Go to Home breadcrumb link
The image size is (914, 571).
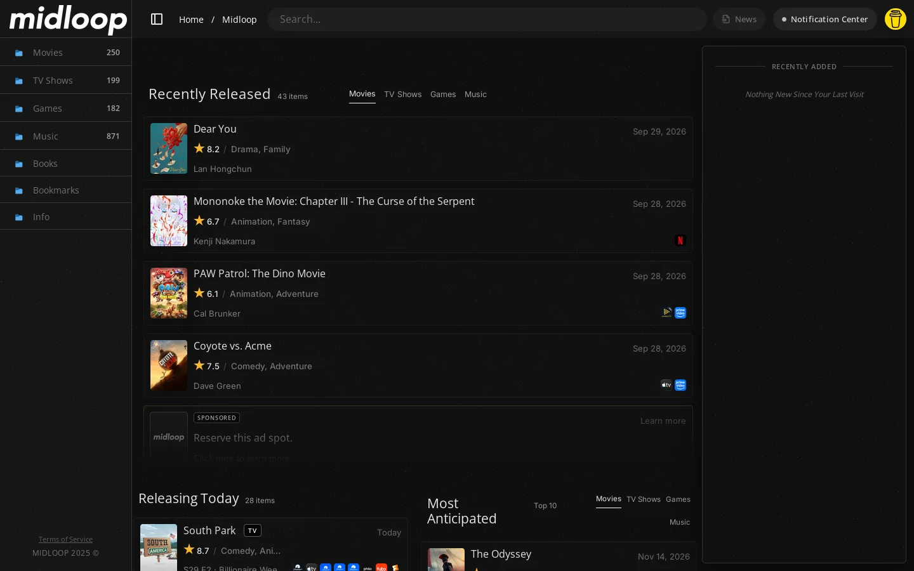191,20
